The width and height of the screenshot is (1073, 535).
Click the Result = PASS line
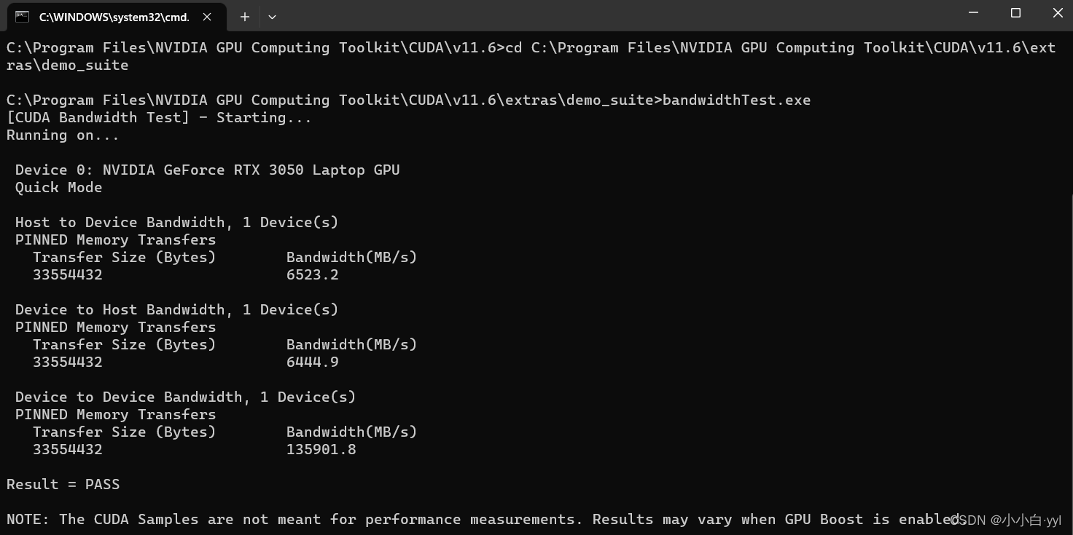tap(63, 484)
